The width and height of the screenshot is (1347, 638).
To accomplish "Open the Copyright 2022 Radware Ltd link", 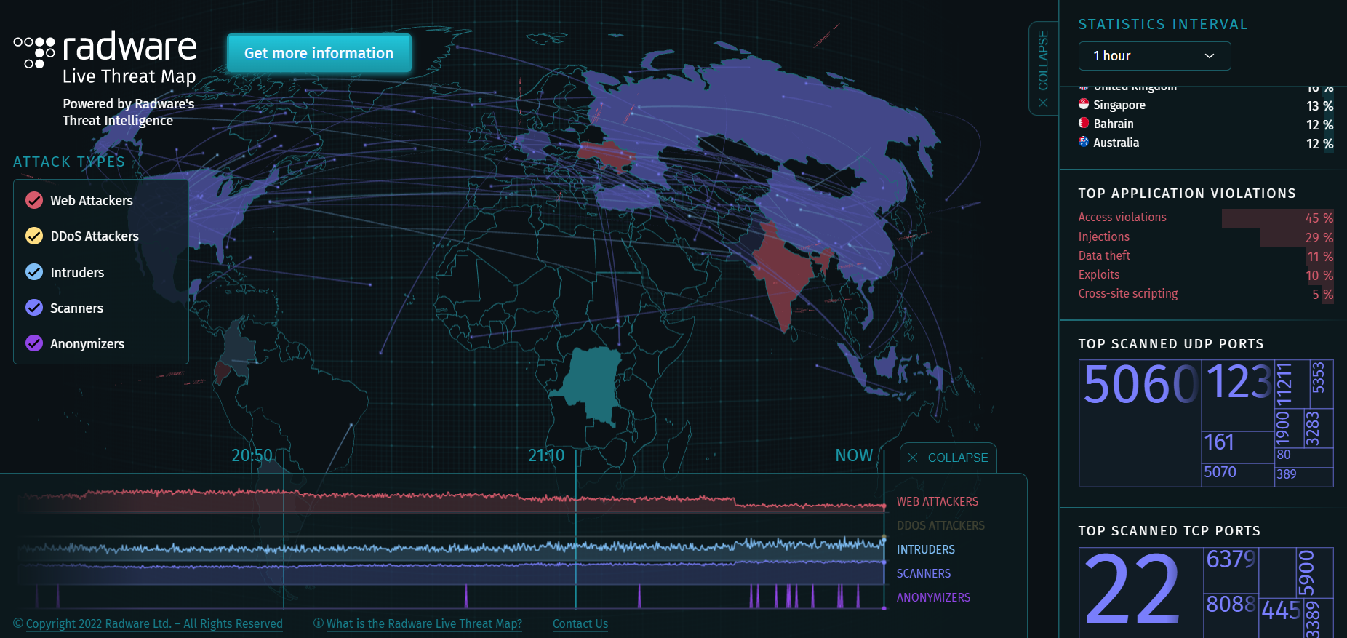I will click(154, 623).
